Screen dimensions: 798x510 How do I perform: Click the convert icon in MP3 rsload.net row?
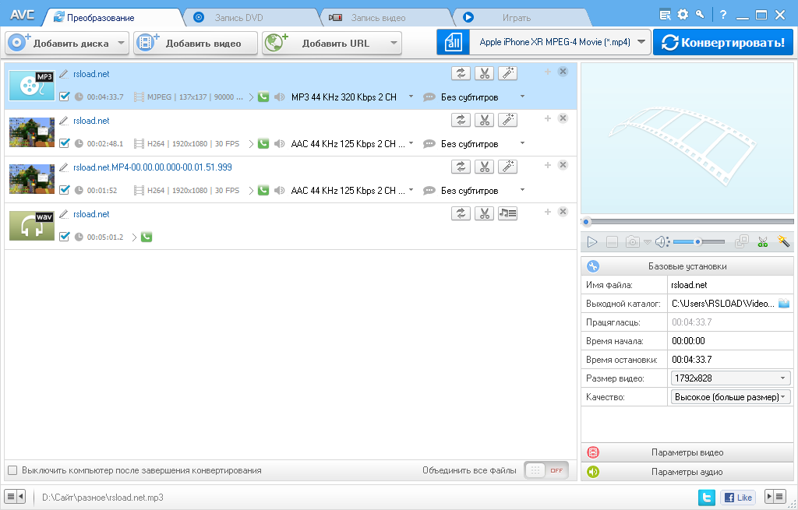pos(461,73)
